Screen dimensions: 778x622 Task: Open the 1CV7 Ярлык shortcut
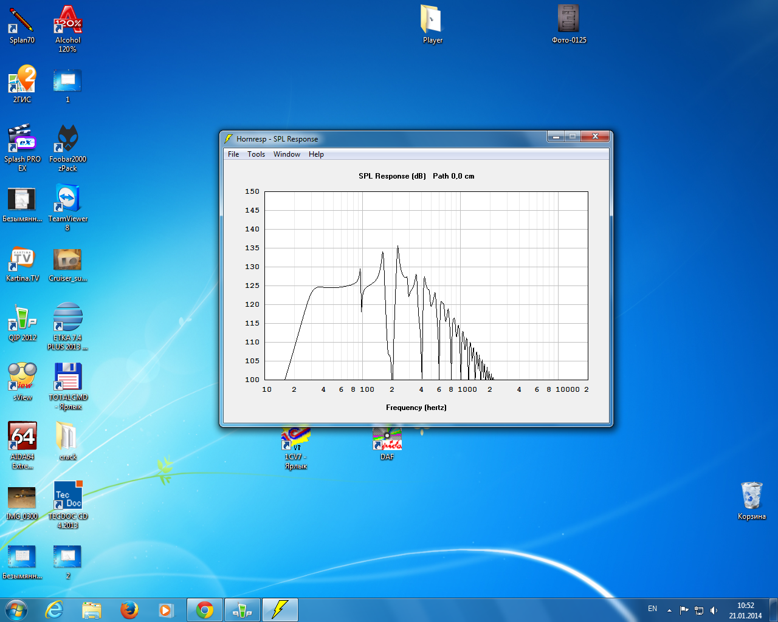pos(296,448)
